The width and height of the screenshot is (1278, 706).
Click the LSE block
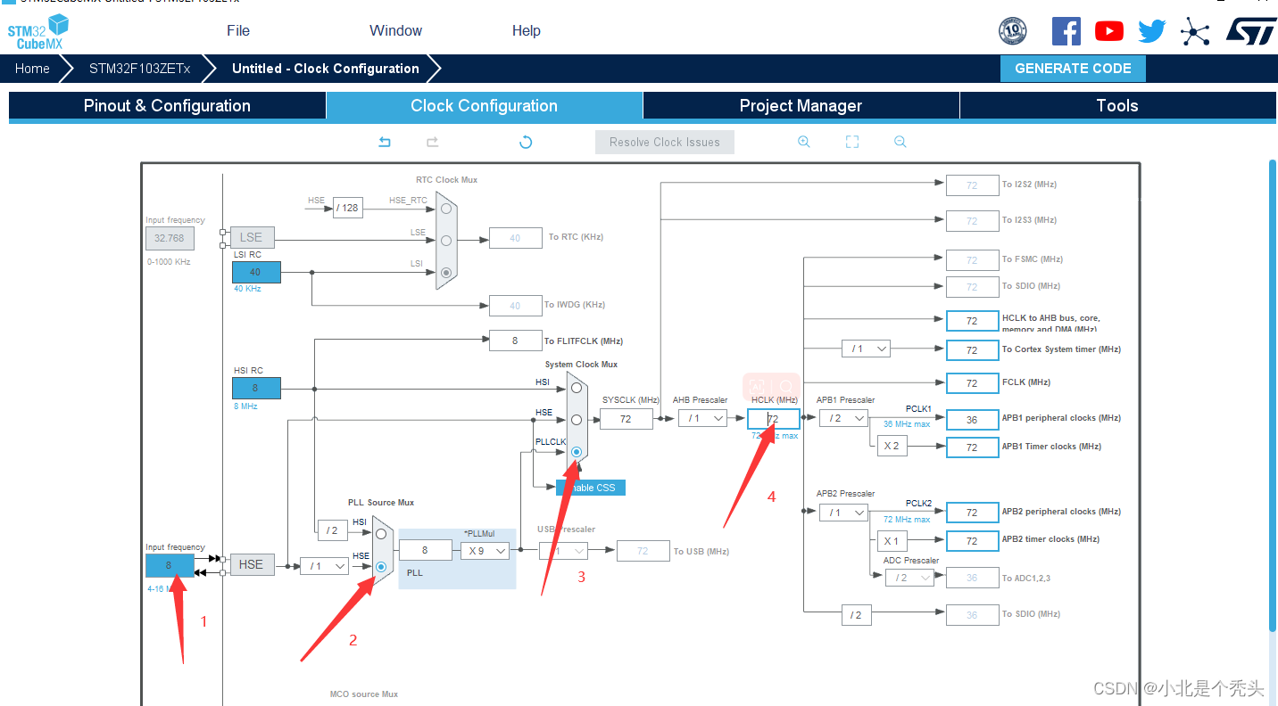coord(252,237)
